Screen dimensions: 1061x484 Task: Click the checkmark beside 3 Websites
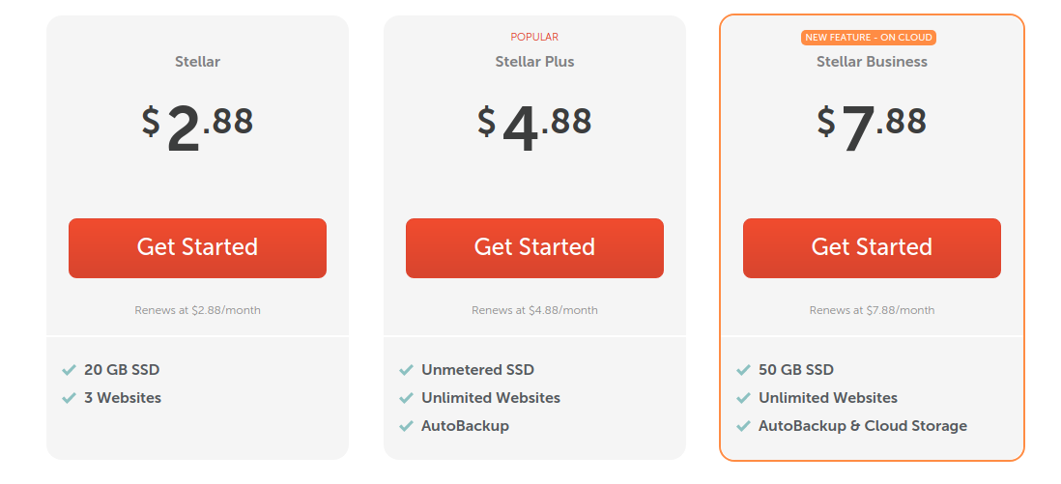[69, 398]
